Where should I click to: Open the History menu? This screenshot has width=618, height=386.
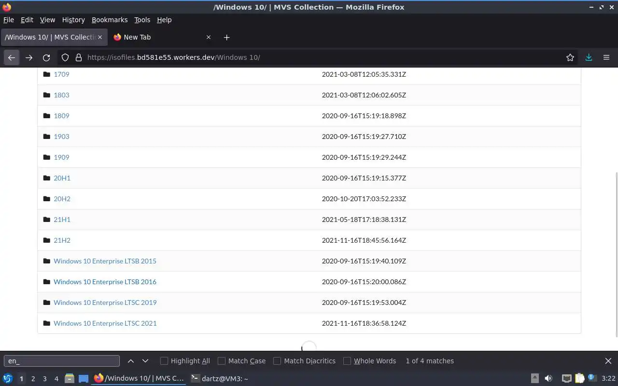click(x=73, y=20)
